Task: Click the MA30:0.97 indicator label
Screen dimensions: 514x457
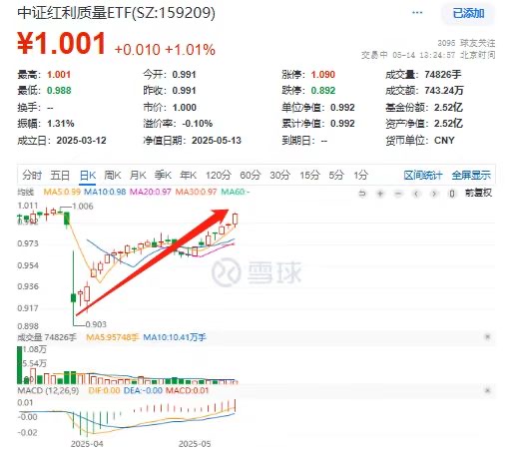Action: [196, 192]
